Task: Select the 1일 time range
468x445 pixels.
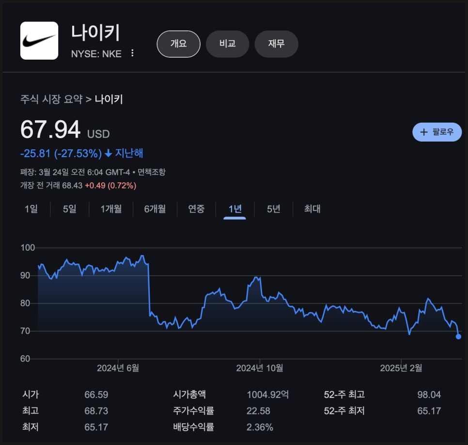Action: pos(31,209)
